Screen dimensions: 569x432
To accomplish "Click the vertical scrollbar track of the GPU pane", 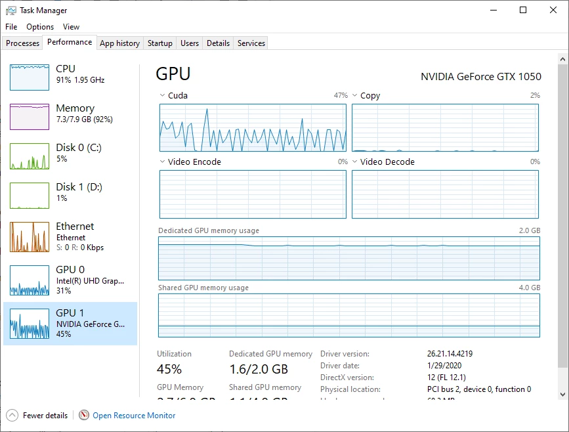I will (x=562, y=227).
